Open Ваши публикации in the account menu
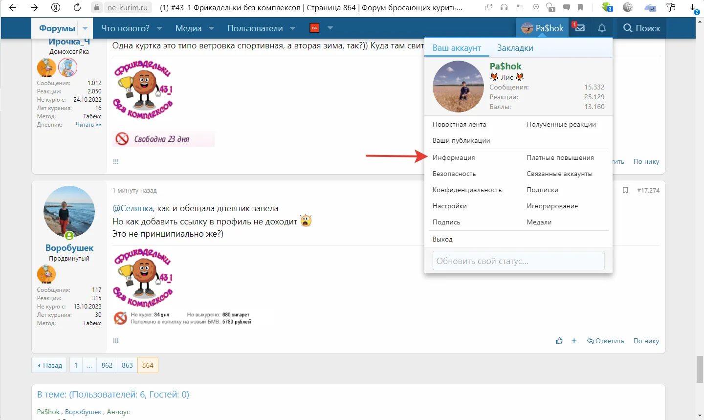The width and height of the screenshot is (704, 420). [461, 140]
